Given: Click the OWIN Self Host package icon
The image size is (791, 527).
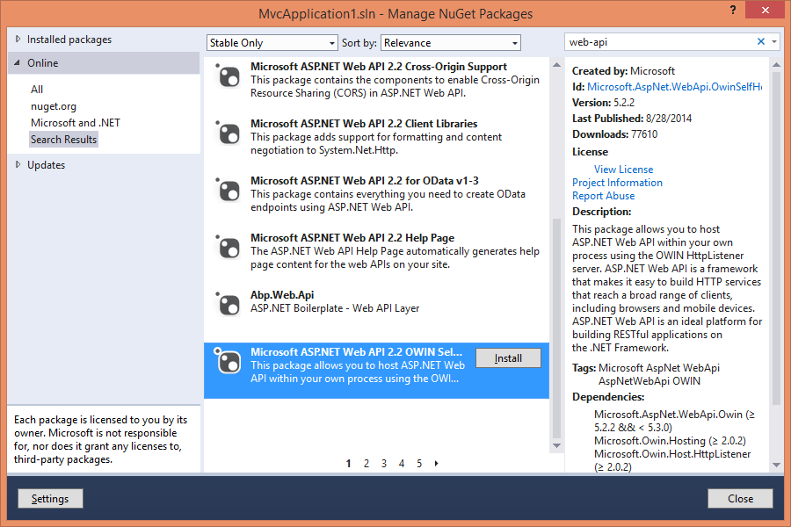Looking at the screenshot, I should tap(229, 362).
